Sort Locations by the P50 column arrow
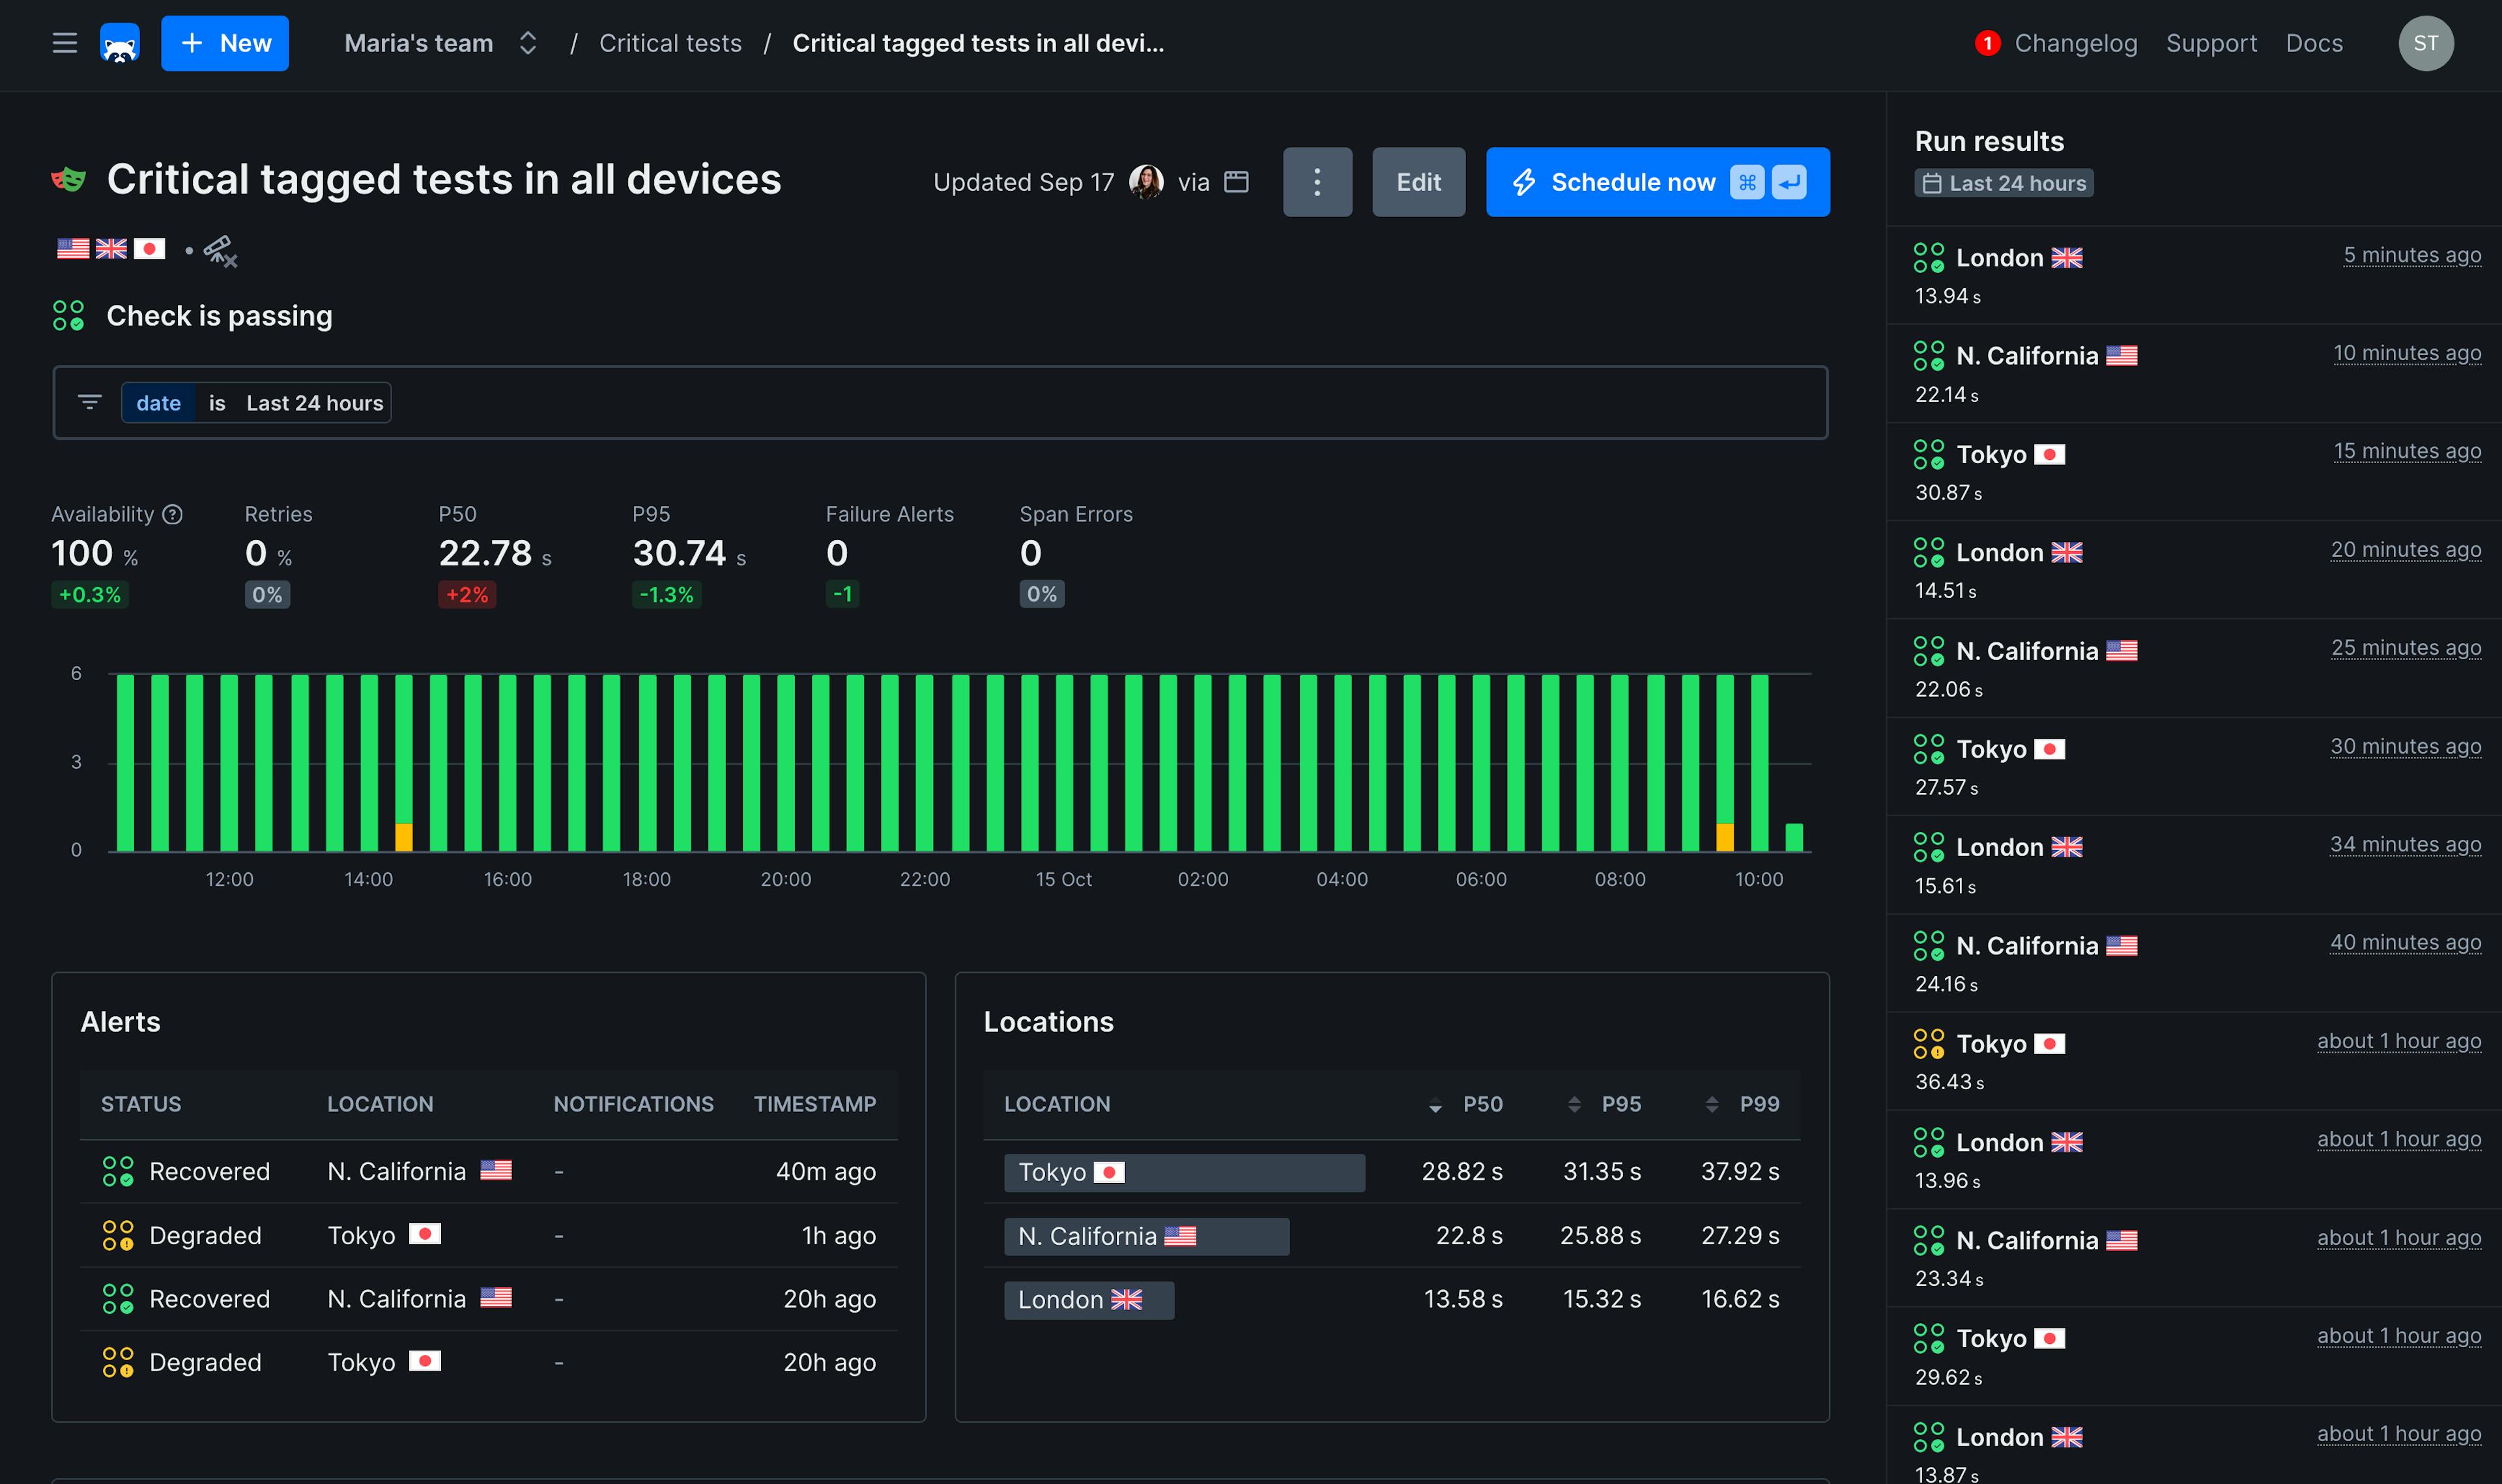2502x1484 pixels. click(1436, 1104)
